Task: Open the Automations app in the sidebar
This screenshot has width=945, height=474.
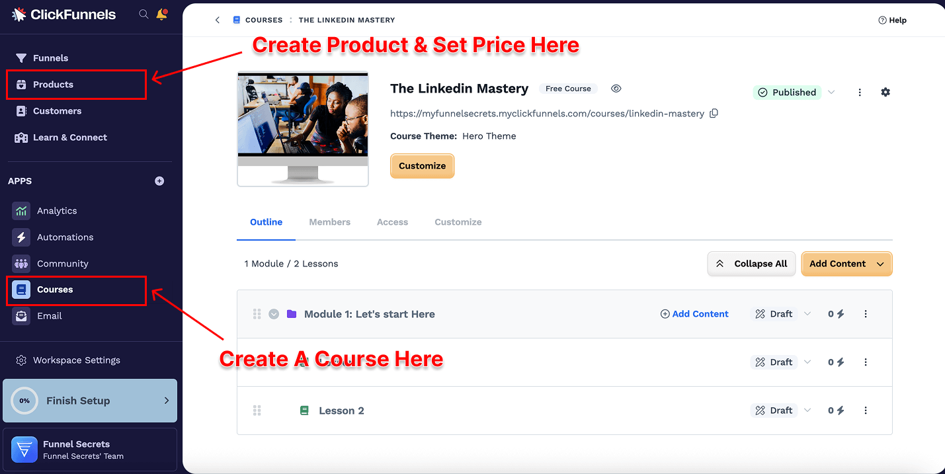Action: [65, 237]
